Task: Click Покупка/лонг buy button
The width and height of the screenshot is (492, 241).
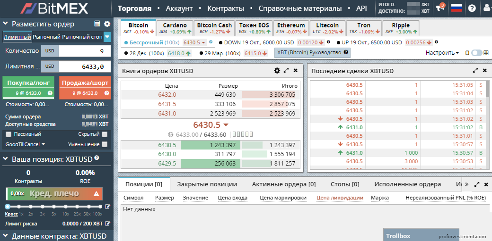Action: 28,87
